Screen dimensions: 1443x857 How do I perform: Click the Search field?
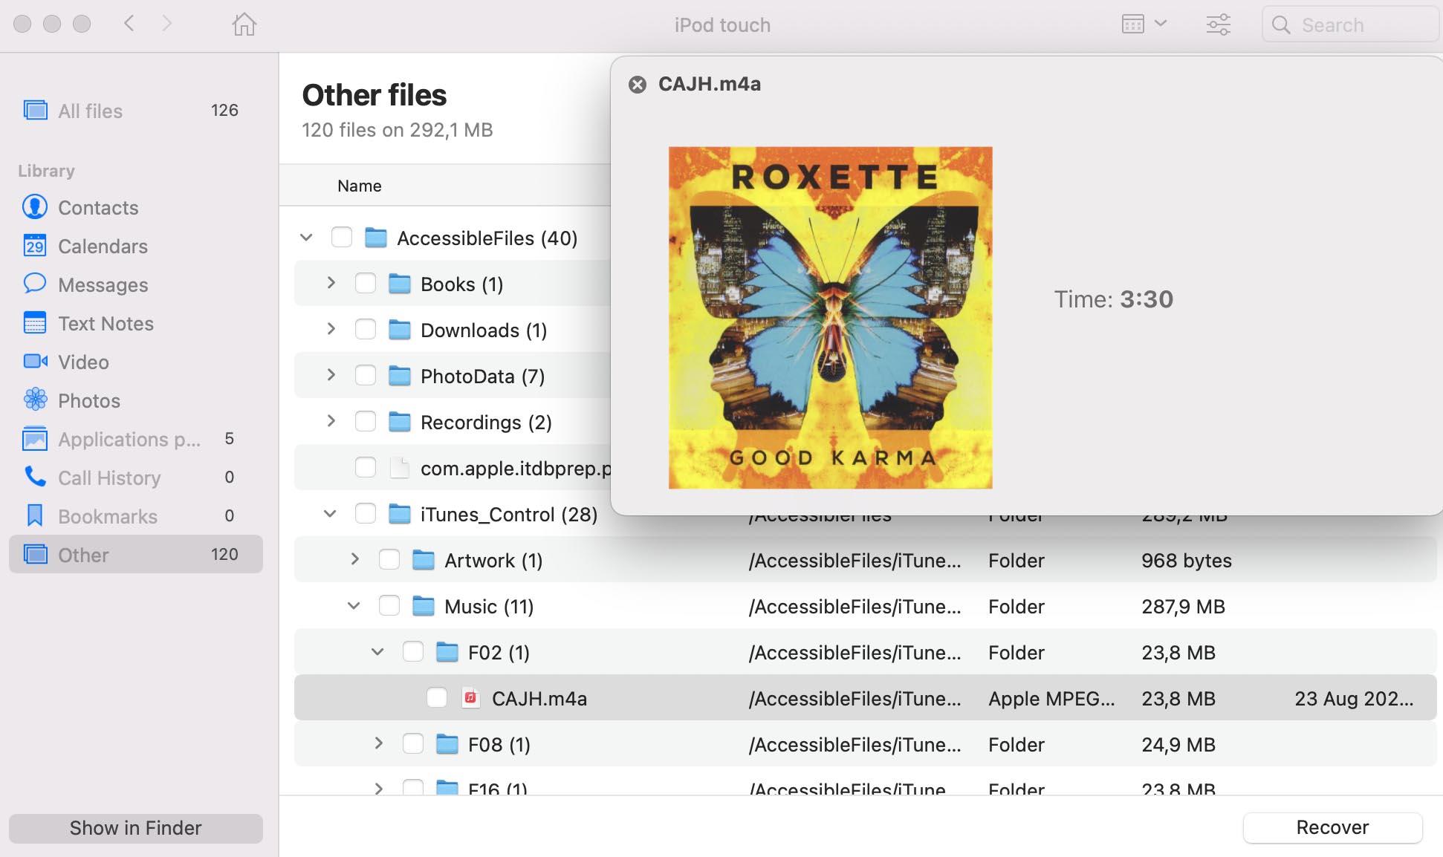point(1350,25)
